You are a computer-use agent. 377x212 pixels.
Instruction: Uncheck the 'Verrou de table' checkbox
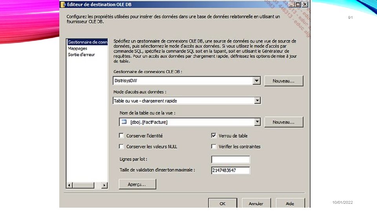tap(214, 135)
